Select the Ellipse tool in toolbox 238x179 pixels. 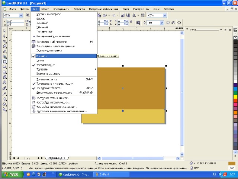tap(4, 67)
